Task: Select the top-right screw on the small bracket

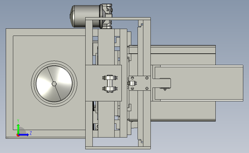Action: tap(147, 78)
